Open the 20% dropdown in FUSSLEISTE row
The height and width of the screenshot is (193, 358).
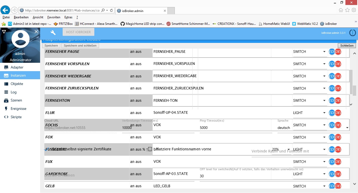point(281,149)
